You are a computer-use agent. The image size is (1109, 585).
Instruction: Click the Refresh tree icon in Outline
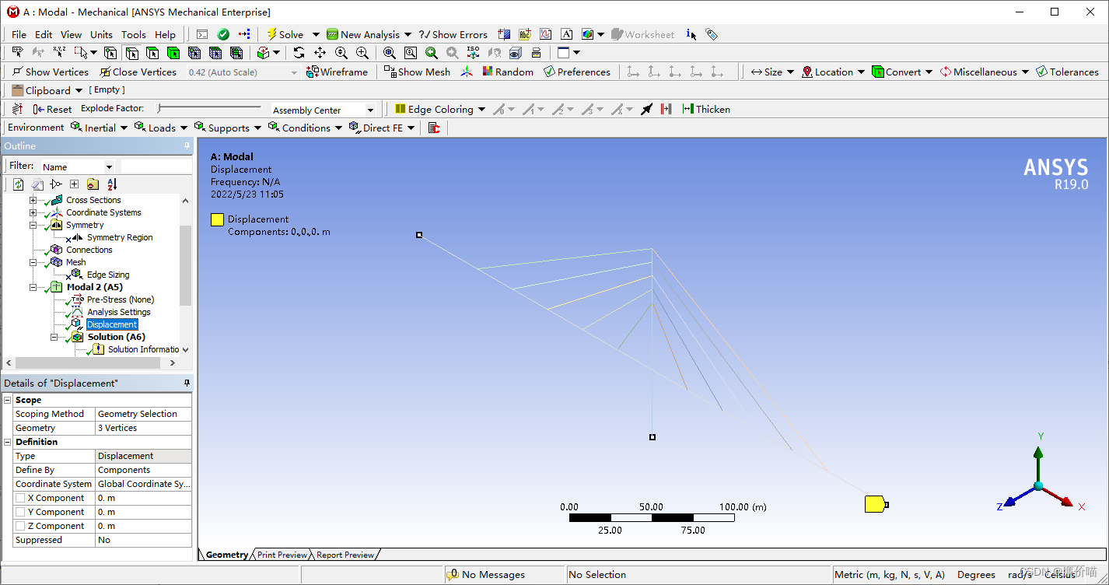point(18,184)
